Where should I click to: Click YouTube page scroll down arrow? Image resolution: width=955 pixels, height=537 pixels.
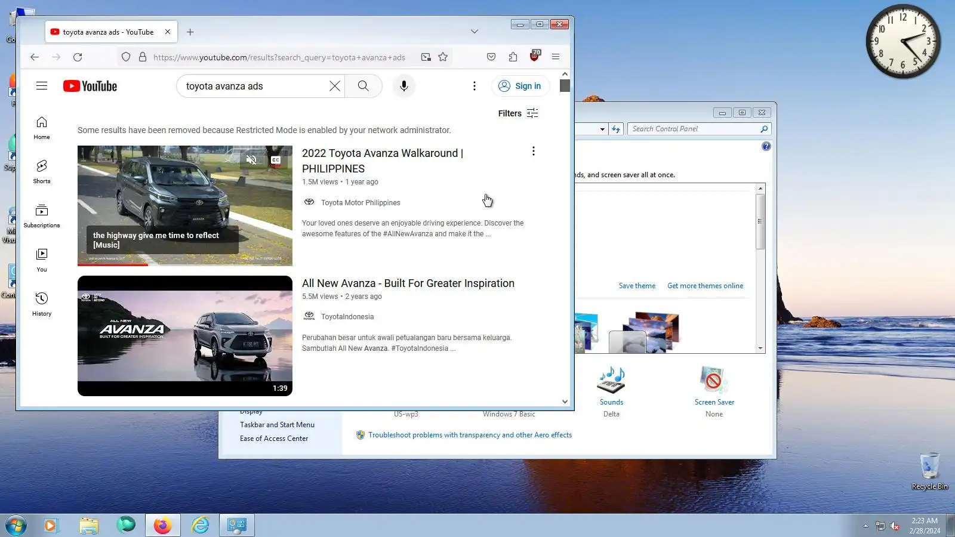point(565,402)
